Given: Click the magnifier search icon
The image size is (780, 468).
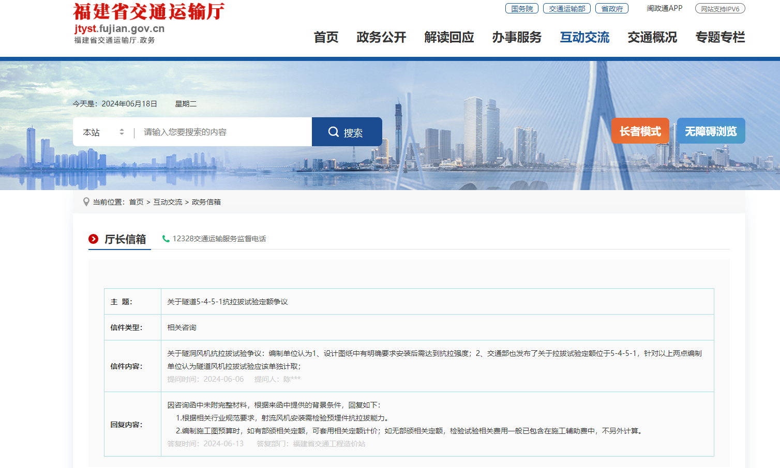Looking at the screenshot, I should click(x=333, y=131).
